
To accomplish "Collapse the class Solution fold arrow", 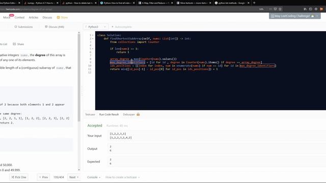I will pos(93,35).
